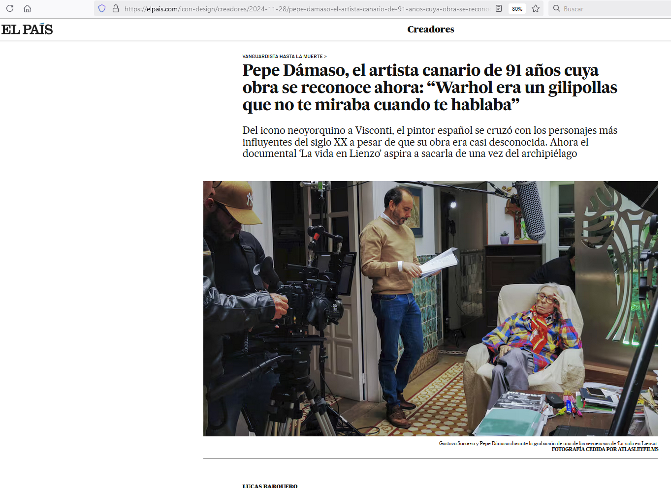671x488 pixels.
Task: Open the Creadores section heading
Action: [x=431, y=30]
